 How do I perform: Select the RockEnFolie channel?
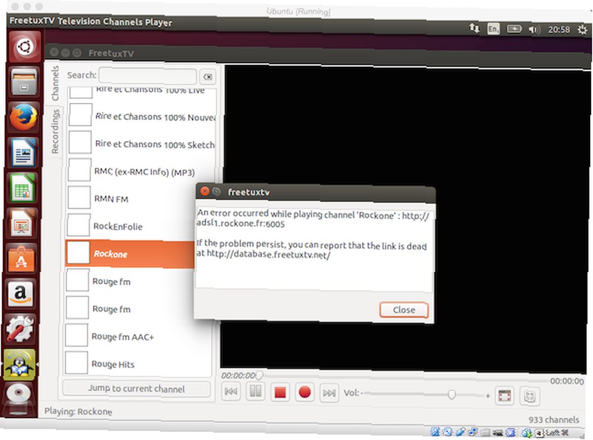tap(131, 226)
